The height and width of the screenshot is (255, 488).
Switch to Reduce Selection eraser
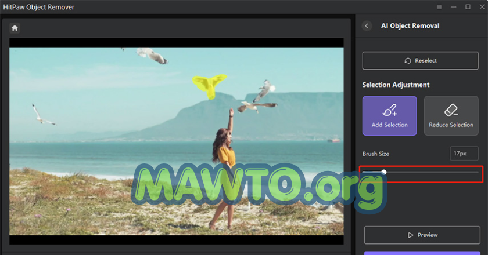point(451,115)
